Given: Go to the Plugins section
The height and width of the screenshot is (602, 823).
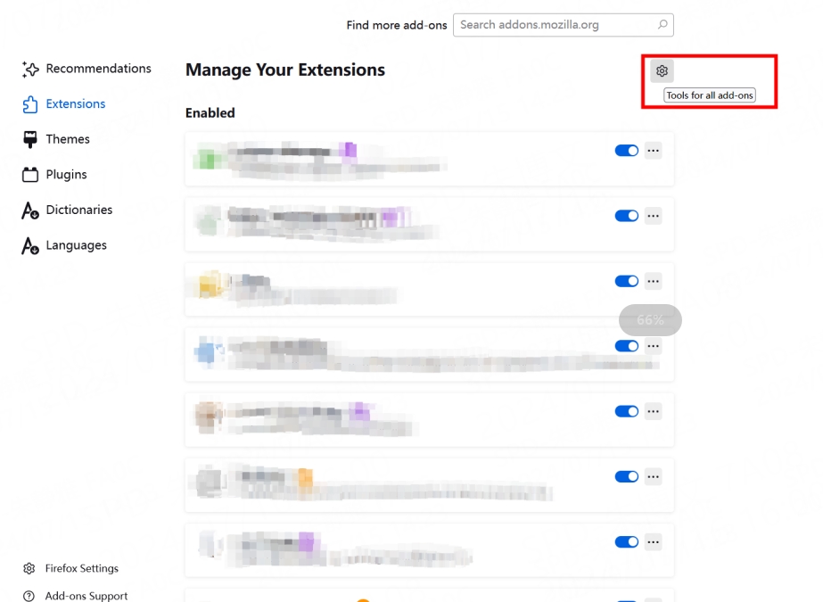Looking at the screenshot, I should pos(66,175).
